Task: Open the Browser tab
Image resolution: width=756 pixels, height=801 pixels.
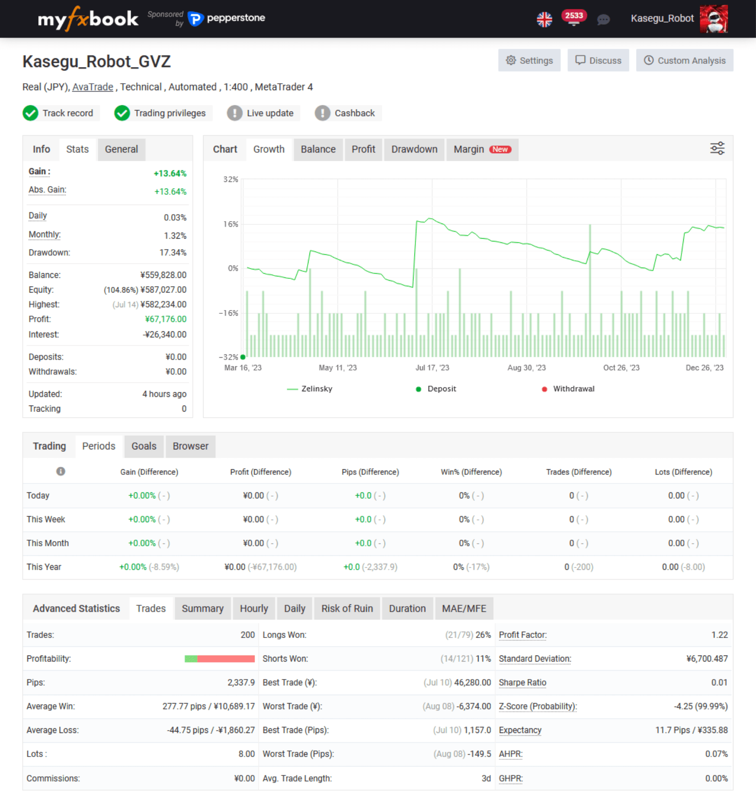Action: pyautogui.click(x=190, y=446)
